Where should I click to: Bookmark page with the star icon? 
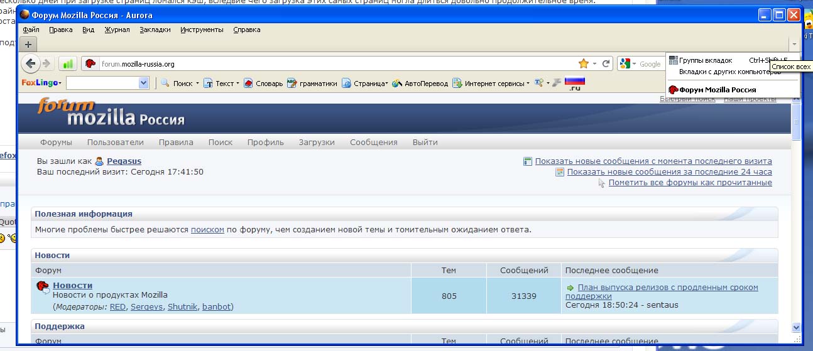click(x=584, y=63)
